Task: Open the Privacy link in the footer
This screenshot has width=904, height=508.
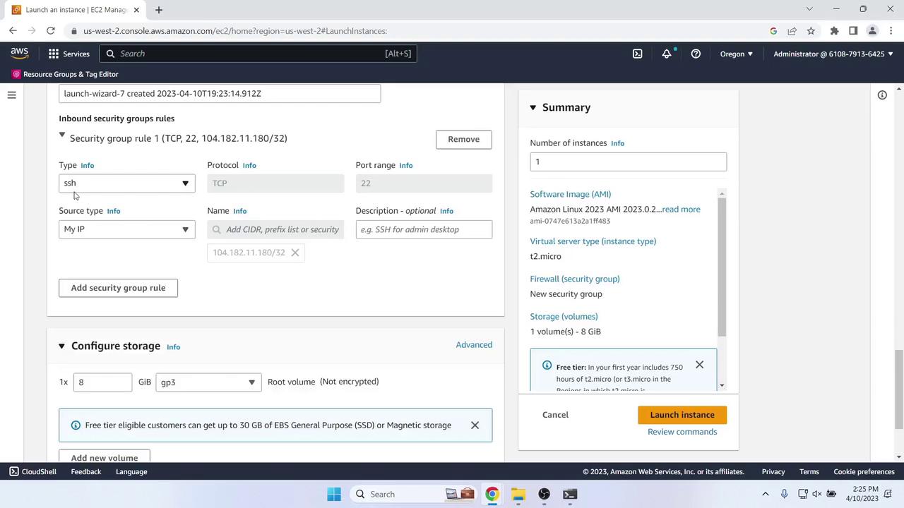Action: click(773, 471)
